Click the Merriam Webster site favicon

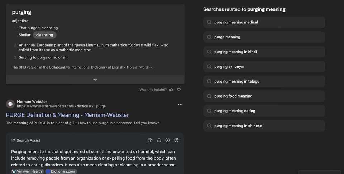(x=10, y=104)
